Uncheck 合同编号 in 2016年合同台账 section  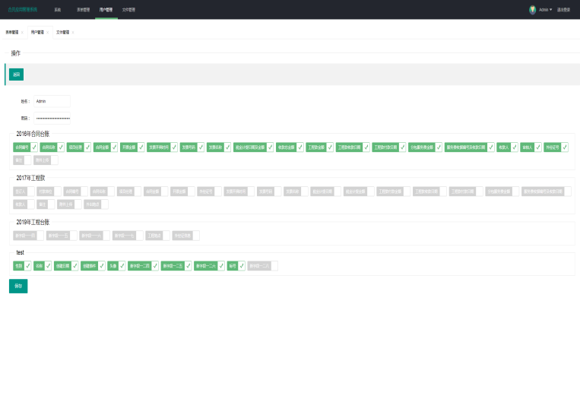34,147
